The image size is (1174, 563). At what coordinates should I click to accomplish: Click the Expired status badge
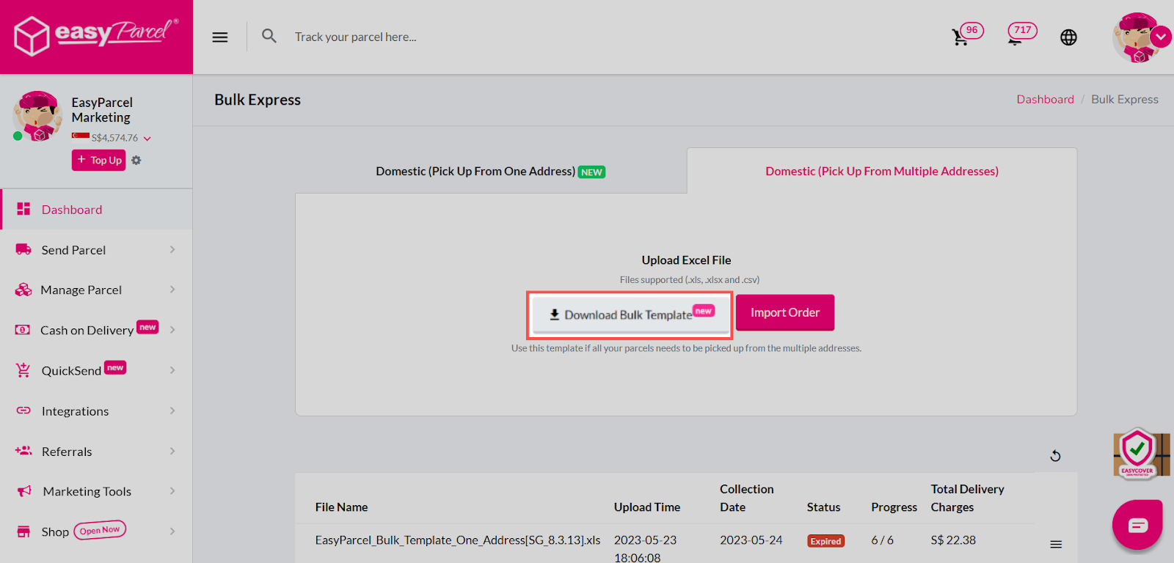point(825,541)
